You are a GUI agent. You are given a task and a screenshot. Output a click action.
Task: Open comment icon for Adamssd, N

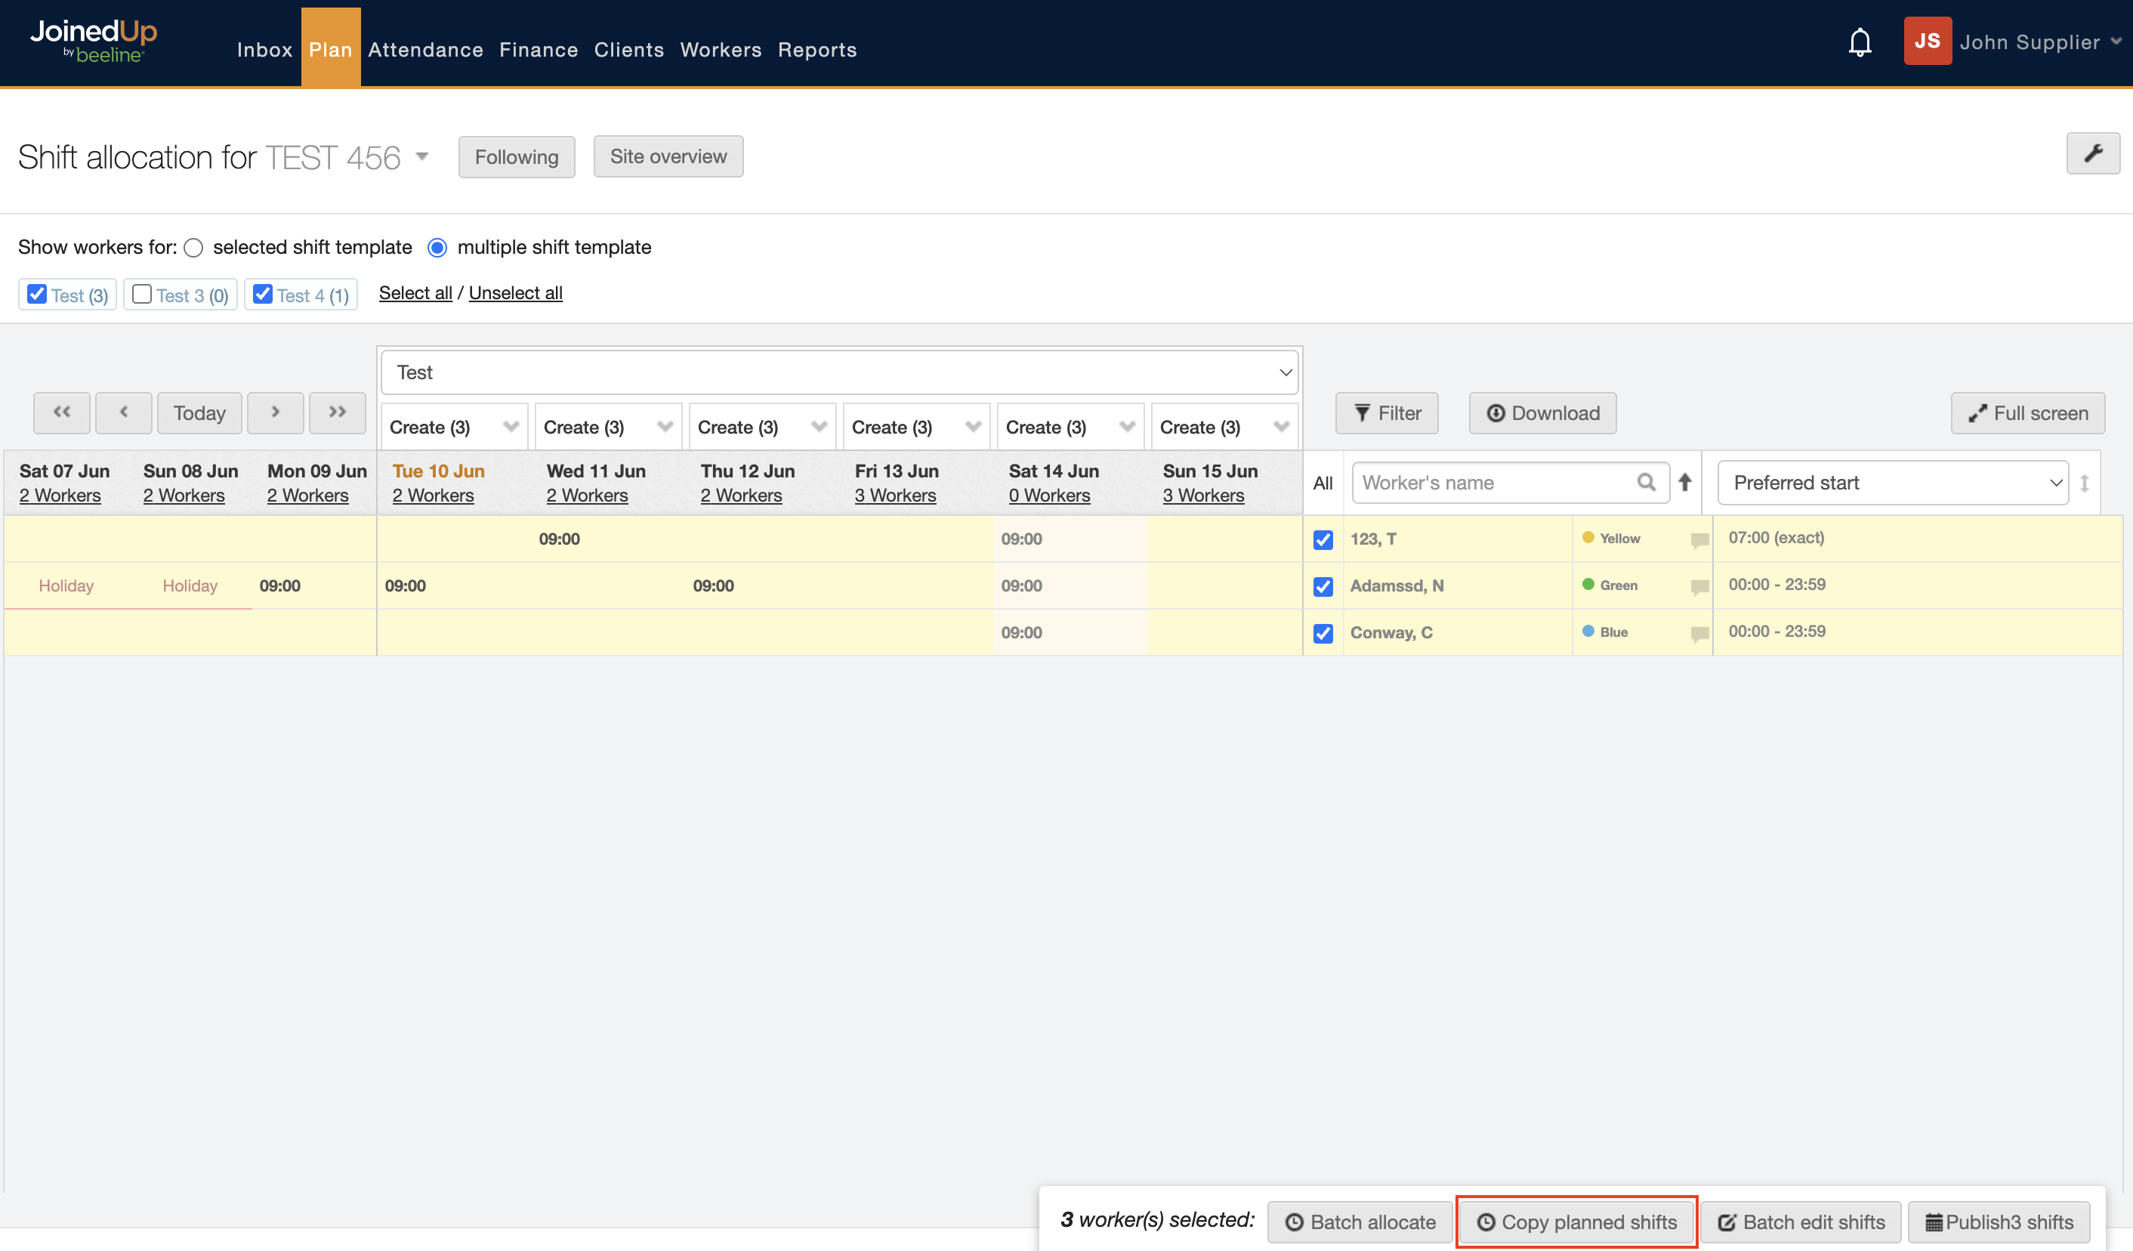1698,586
